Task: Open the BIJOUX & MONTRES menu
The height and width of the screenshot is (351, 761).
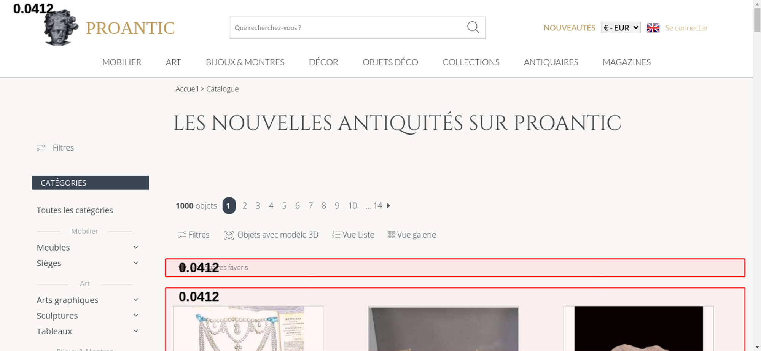Action: 245,62
